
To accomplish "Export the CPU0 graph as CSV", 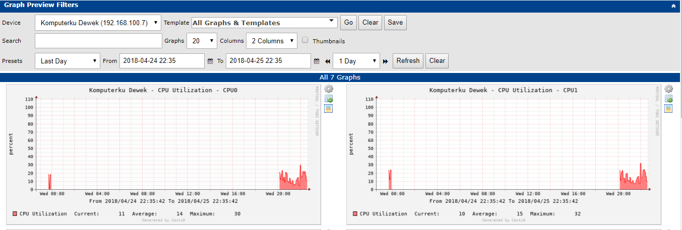I will 329,99.
